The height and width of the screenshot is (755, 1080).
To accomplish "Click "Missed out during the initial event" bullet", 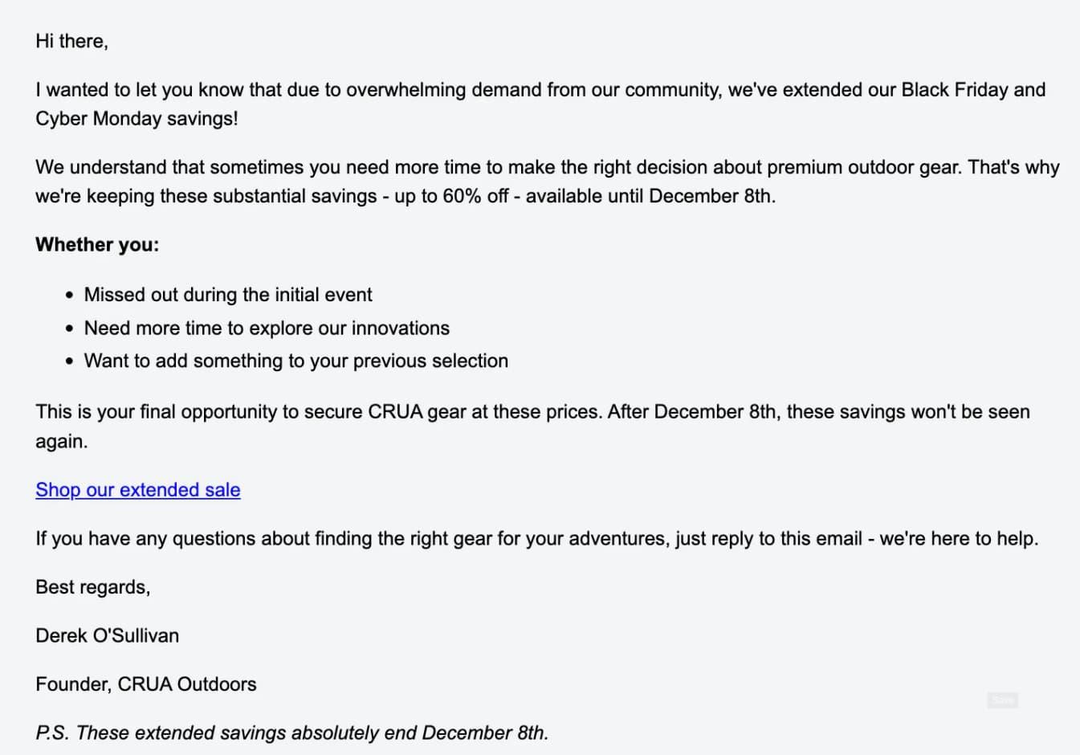I will click(228, 295).
